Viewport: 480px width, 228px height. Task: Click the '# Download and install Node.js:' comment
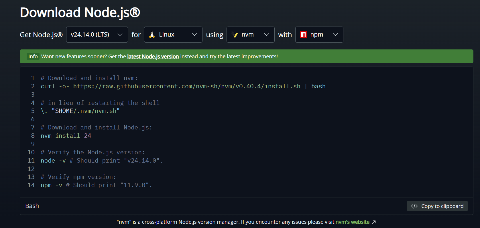tap(96, 127)
